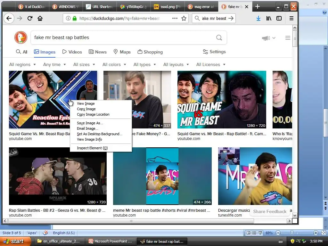Open the library icon
Viewport: 328px width, 246px height.
click(269, 18)
